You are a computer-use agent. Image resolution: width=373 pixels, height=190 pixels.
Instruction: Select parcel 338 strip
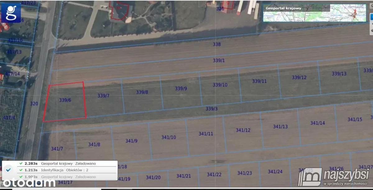coord(217,44)
